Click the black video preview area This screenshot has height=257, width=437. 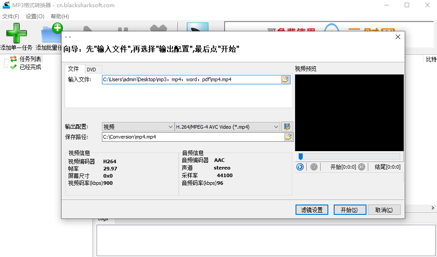pyautogui.click(x=349, y=113)
